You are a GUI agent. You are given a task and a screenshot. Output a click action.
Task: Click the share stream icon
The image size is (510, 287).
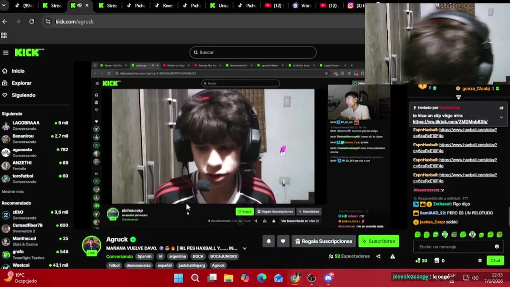point(378,256)
